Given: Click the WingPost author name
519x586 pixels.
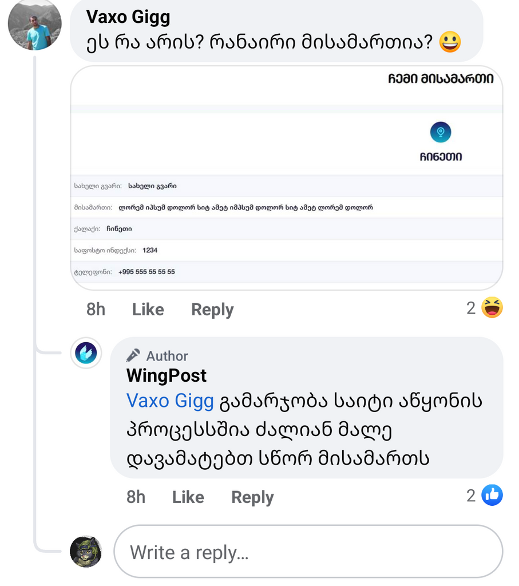Looking at the screenshot, I should point(166,377).
